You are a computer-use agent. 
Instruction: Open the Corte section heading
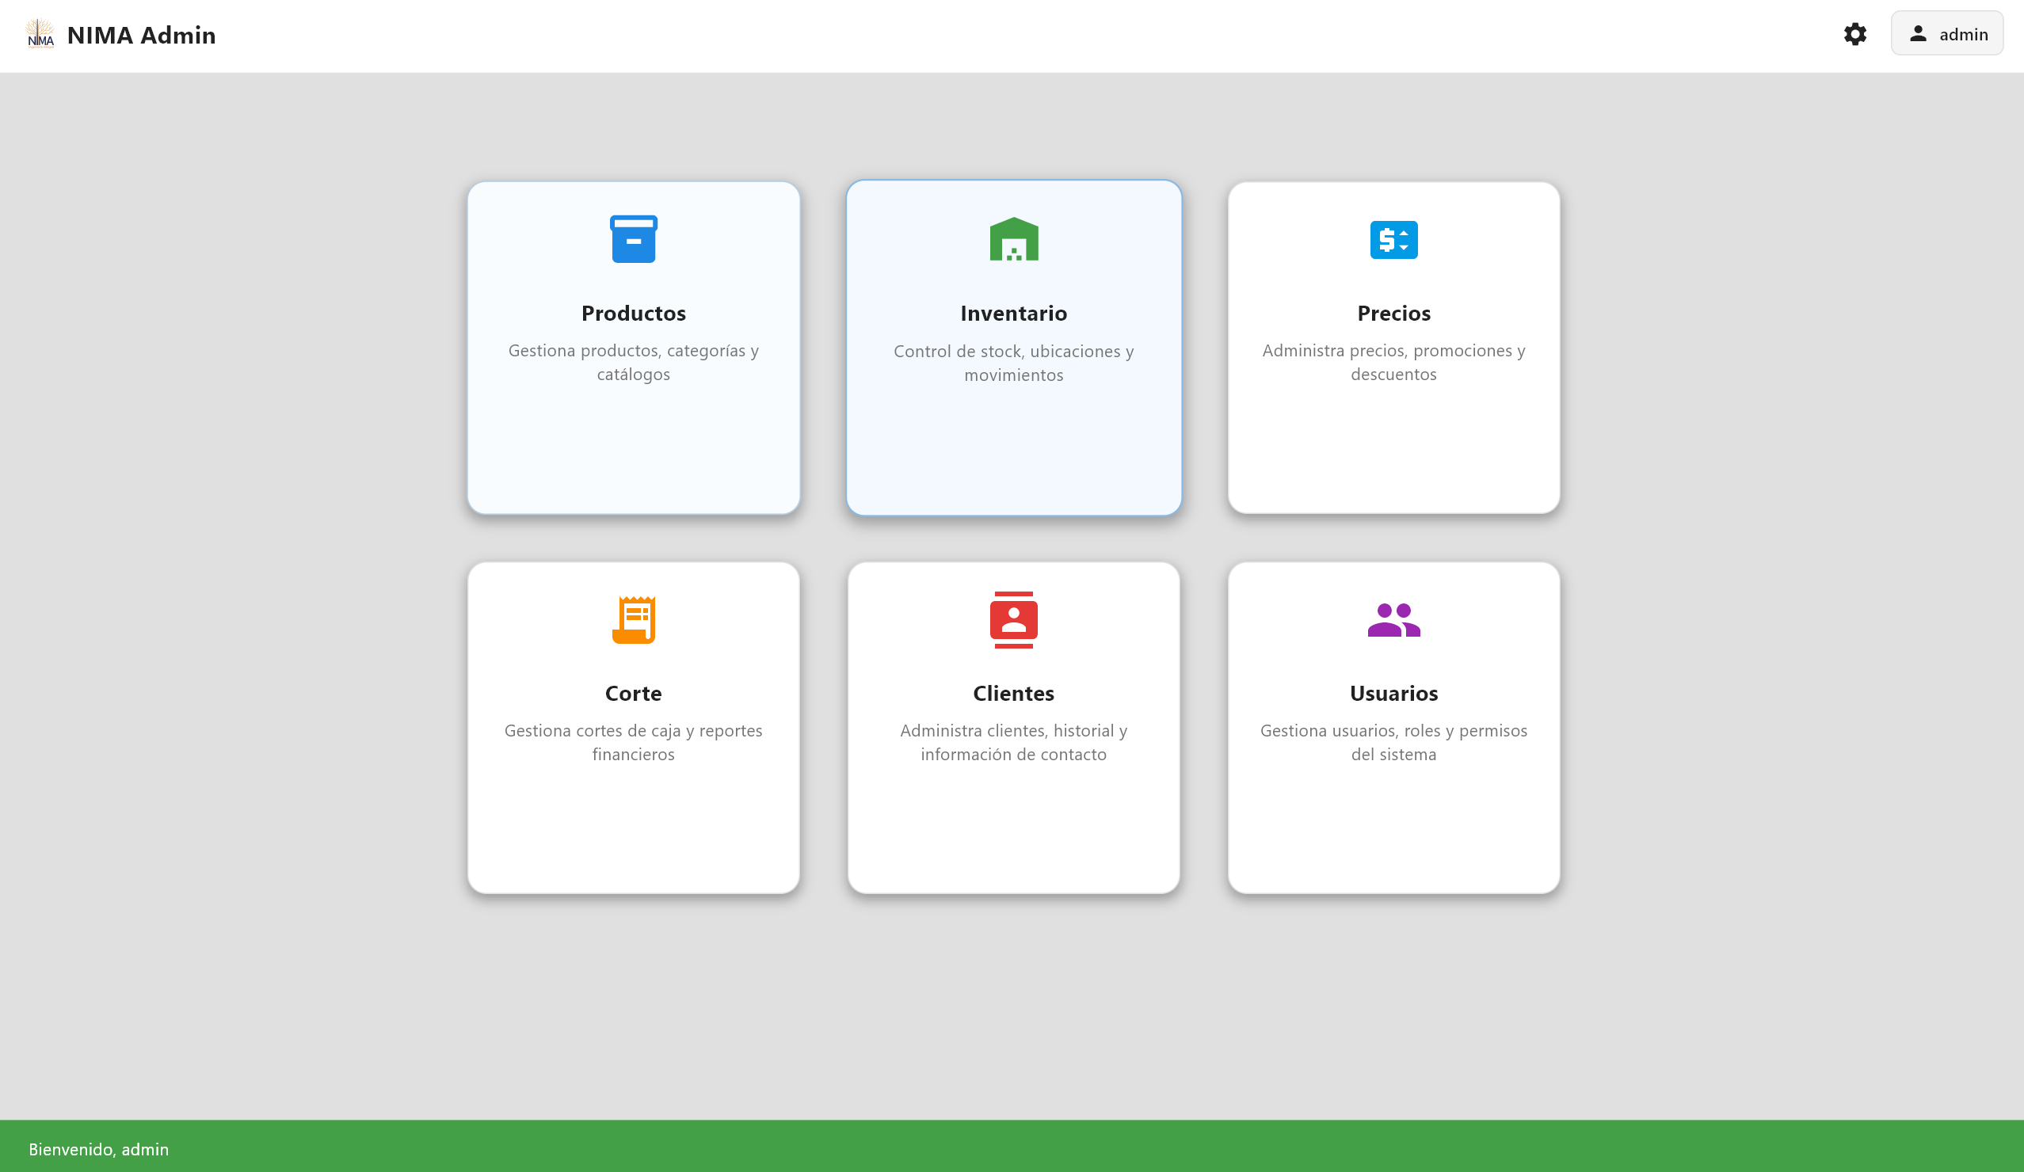(x=633, y=693)
